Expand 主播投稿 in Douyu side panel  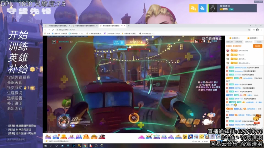[235, 38]
